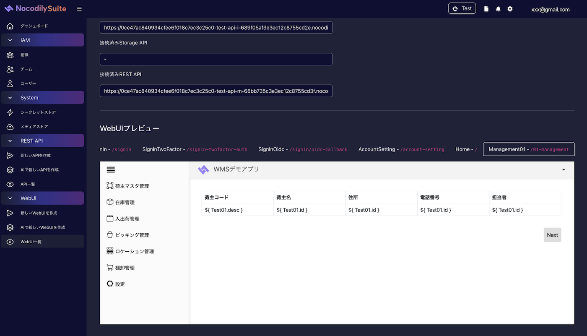587x336 pixels.
Task: Open ダッシュボード from the sidebar
Action: tap(34, 26)
